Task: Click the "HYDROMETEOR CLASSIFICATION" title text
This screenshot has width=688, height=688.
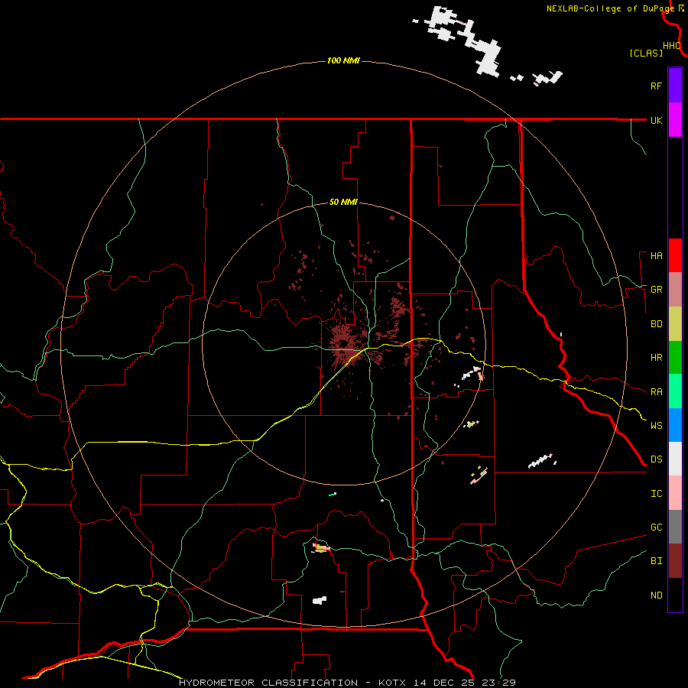Action: [268, 683]
